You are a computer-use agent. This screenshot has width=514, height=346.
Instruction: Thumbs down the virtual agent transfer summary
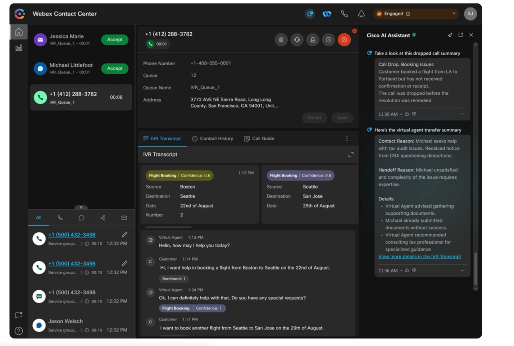tap(414, 270)
